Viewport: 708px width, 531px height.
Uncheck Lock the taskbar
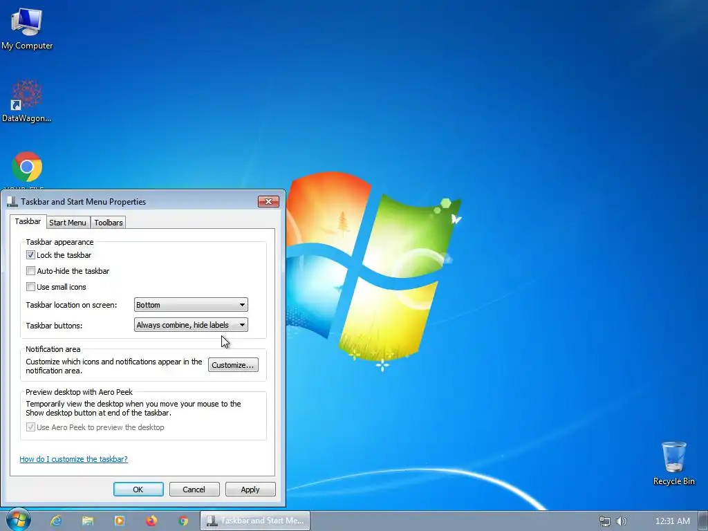click(30, 255)
